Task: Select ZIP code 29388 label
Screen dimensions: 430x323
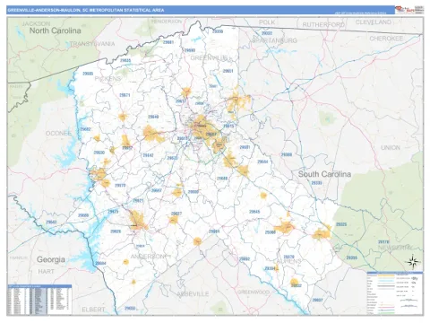Action: point(287,154)
